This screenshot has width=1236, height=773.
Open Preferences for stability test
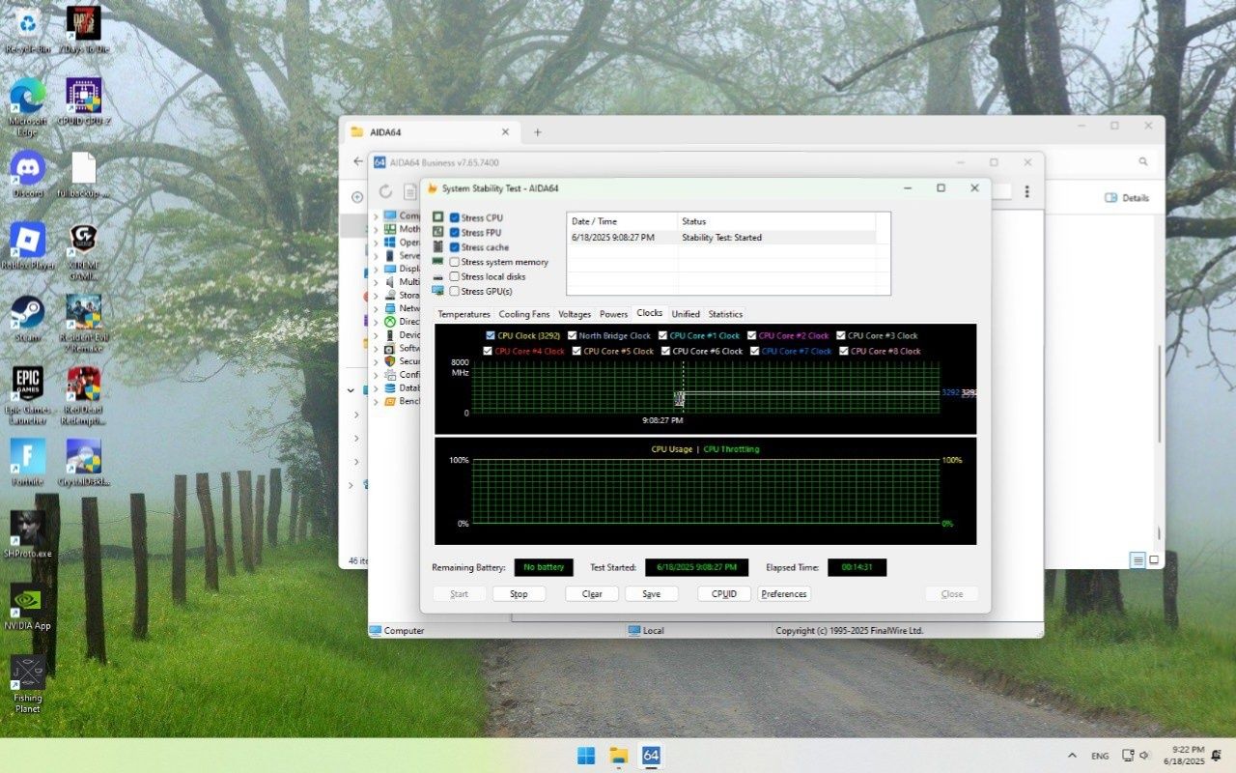pos(784,594)
